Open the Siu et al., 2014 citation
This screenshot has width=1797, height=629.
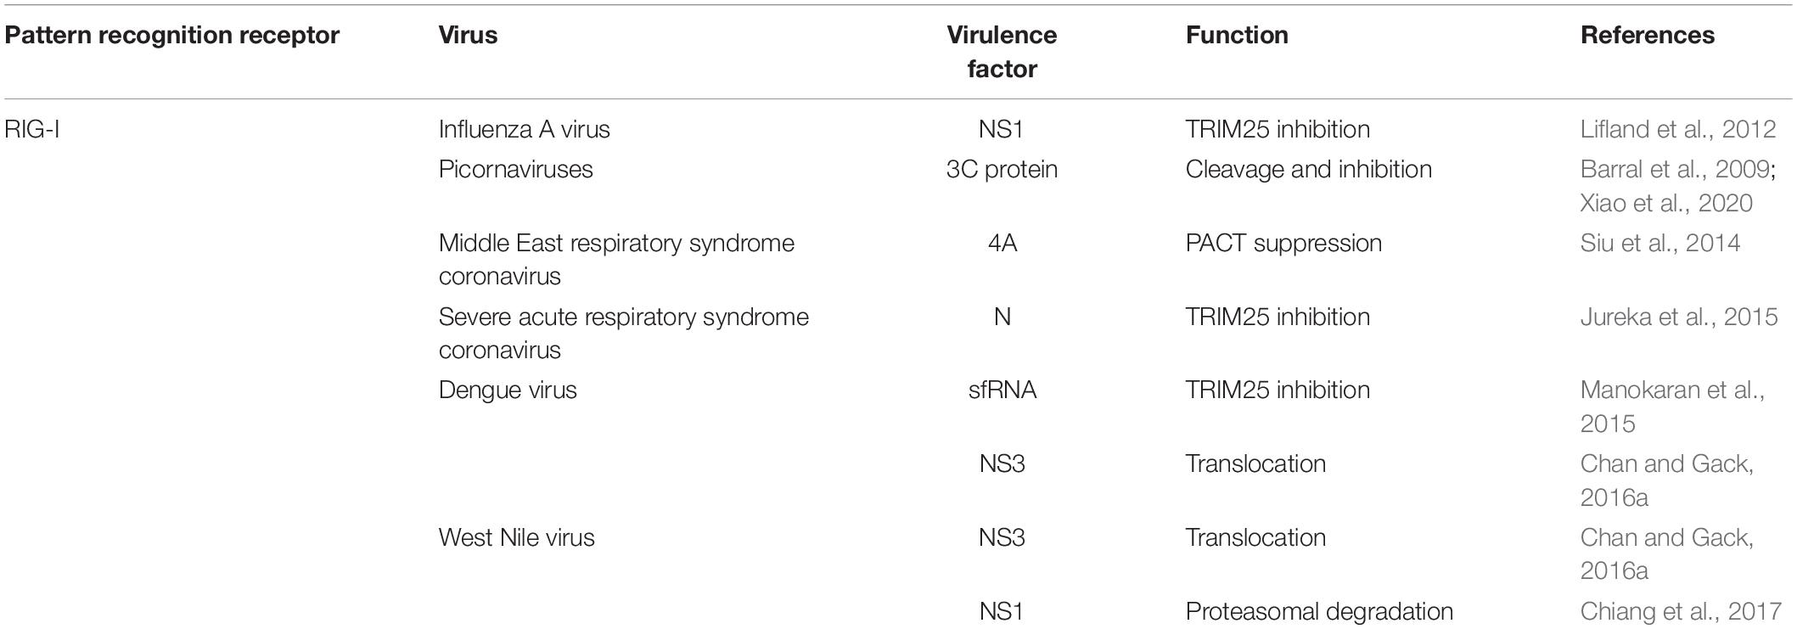coord(1659,243)
